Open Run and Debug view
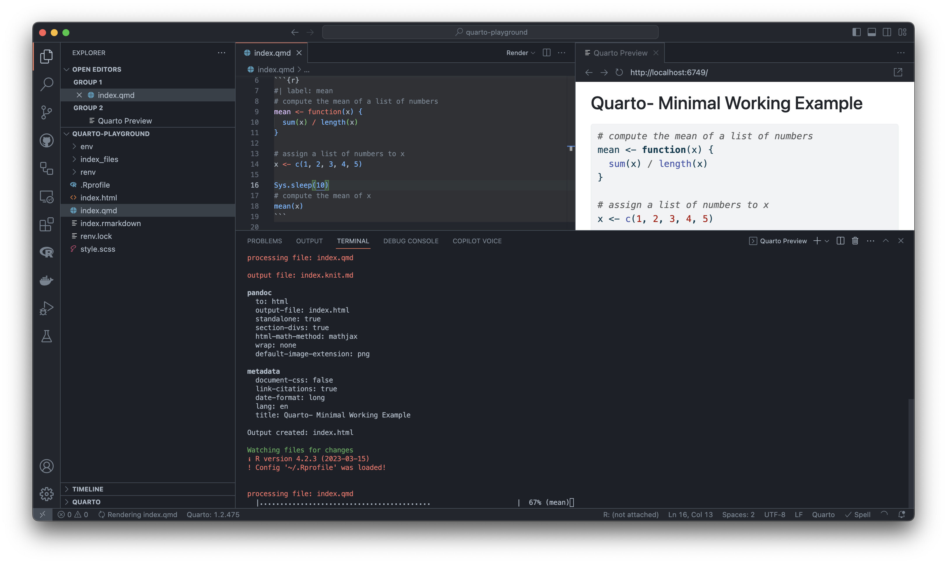 [x=46, y=308]
